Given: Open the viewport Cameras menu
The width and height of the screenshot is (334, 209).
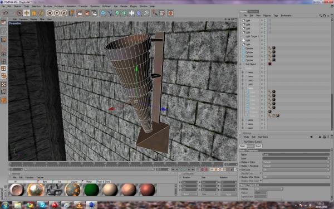Looking at the screenshot, I should pos(23,19).
